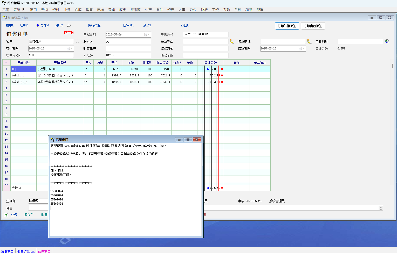Screen dimensions: 397x253
Task: Open the 仓库 menu
Action: 78,10
